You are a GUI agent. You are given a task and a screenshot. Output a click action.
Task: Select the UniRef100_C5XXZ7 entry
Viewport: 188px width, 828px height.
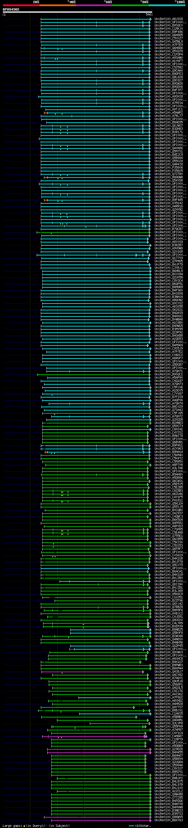pos(169,38)
